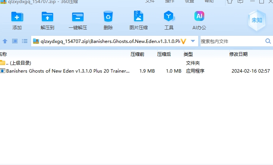Open the 帮助 menu
The image size is (273, 165).
(x=209, y=1)
